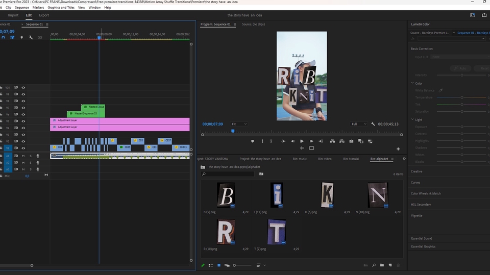Click the project thumbnail zoom slider

pyautogui.click(x=235, y=265)
